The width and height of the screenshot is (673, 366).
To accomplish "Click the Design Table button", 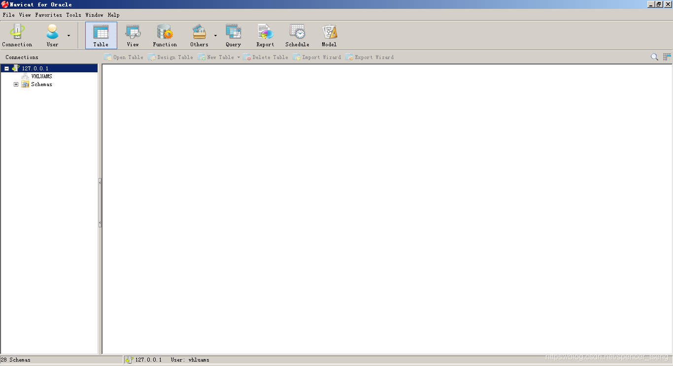I will [170, 57].
